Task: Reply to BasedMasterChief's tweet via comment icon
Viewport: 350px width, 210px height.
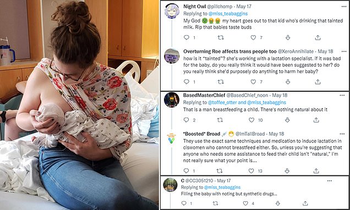Action: (186, 120)
